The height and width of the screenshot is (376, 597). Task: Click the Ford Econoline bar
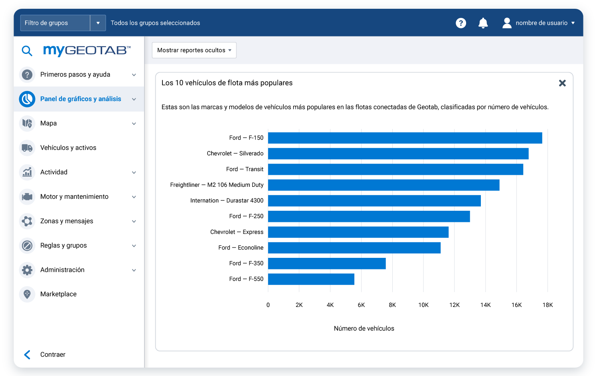click(354, 248)
